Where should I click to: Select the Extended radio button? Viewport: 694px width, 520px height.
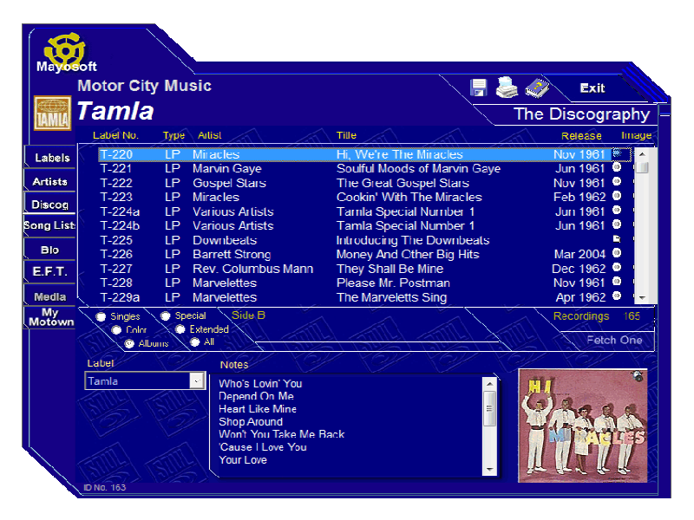click(x=180, y=329)
